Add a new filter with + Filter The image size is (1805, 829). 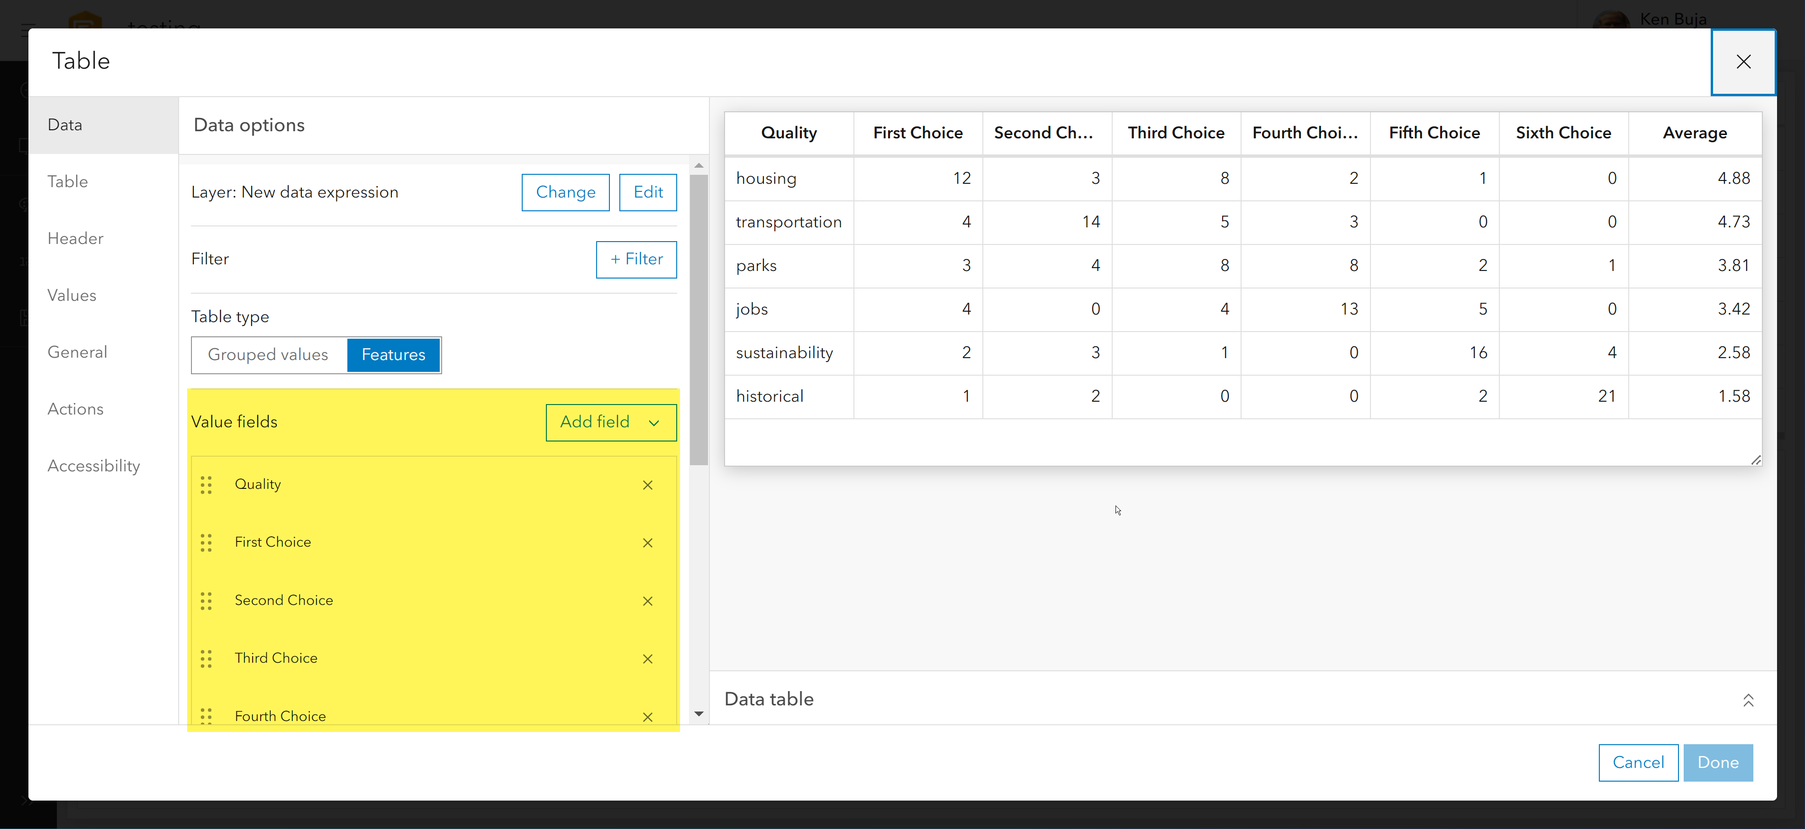pyautogui.click(x=635, y=260)
